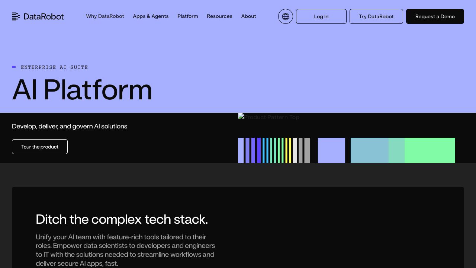476x268 pixels.
Task: Click the DataRobot logo in the header
Action: (38, 16)
